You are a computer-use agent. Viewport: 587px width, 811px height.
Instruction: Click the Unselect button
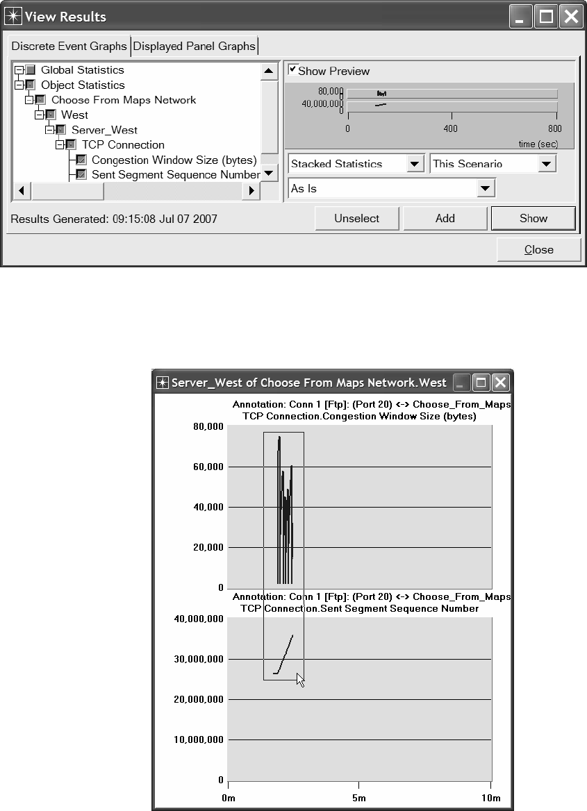pos(356,218)
